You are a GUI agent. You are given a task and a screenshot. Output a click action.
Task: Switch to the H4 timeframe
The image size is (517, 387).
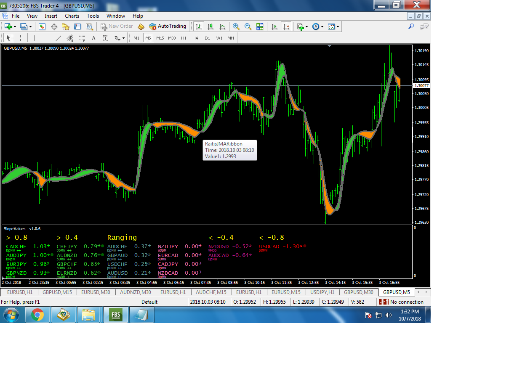click(195, 38)
